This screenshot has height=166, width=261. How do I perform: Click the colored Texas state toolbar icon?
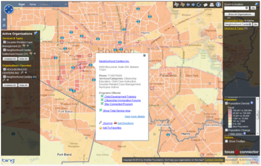[x=183, y=4]
